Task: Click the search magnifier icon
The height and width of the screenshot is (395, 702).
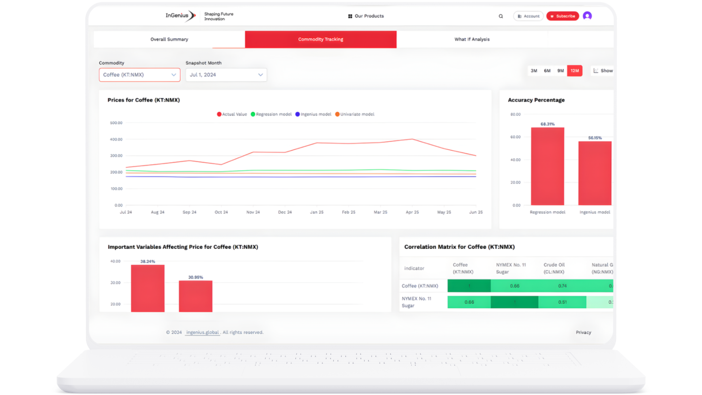Action: click(501, 16)
